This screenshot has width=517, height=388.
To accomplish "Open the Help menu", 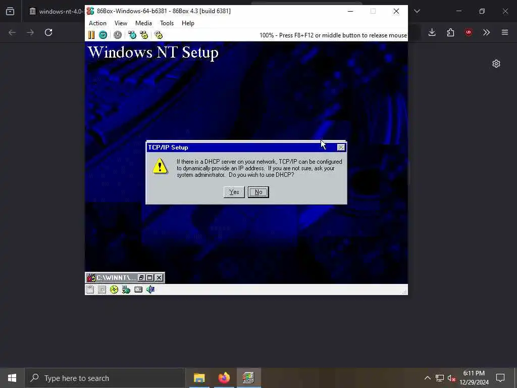I will 188,23.
